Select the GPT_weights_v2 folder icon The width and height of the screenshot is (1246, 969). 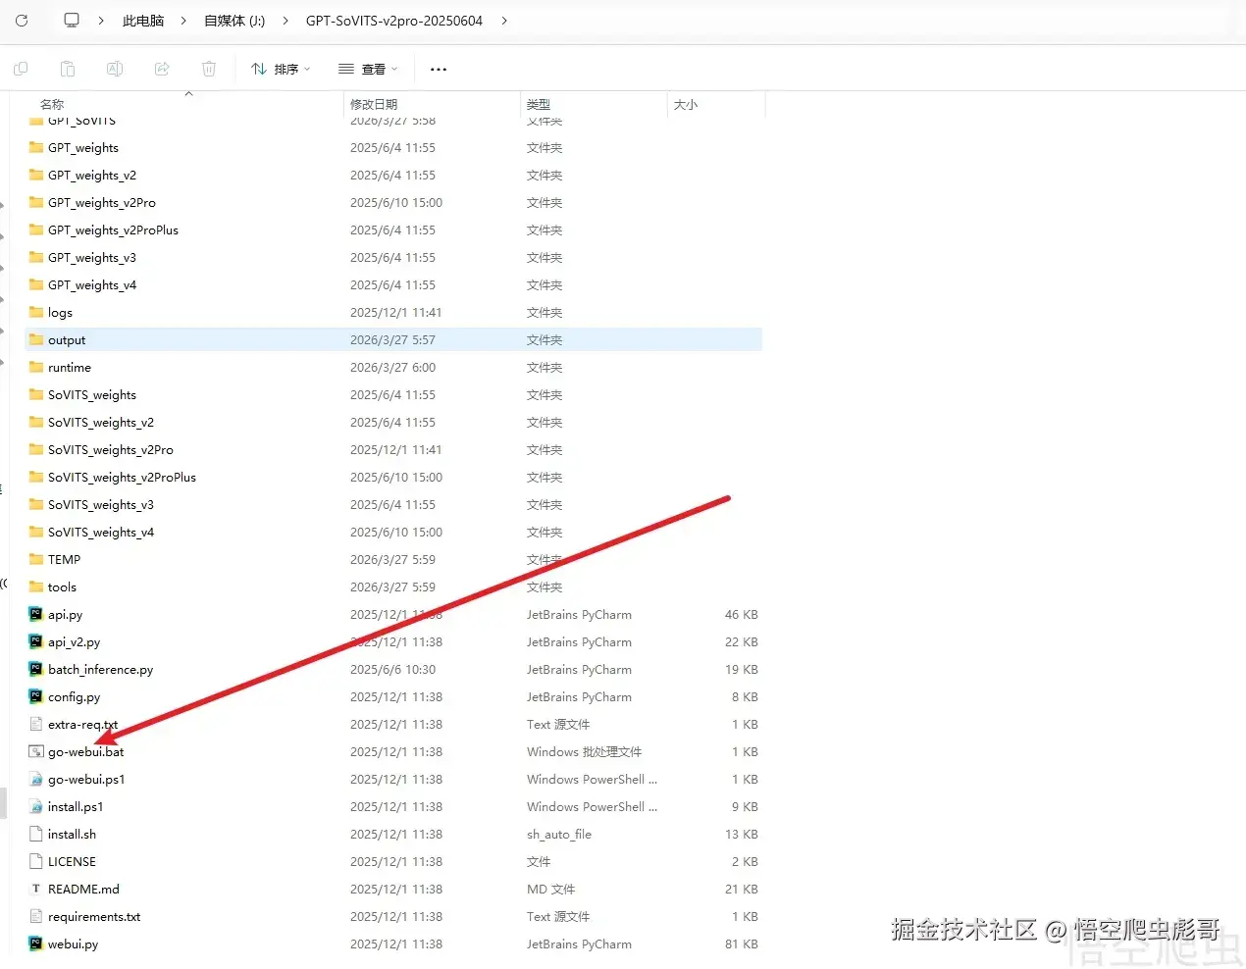36,175
